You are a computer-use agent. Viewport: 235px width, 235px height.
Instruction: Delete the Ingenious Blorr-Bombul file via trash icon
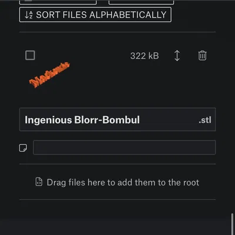click(x=202, y=56)
